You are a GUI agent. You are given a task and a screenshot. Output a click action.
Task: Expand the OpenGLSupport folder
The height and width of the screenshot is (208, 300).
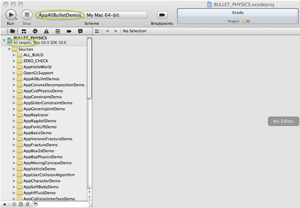click(14, 73)
